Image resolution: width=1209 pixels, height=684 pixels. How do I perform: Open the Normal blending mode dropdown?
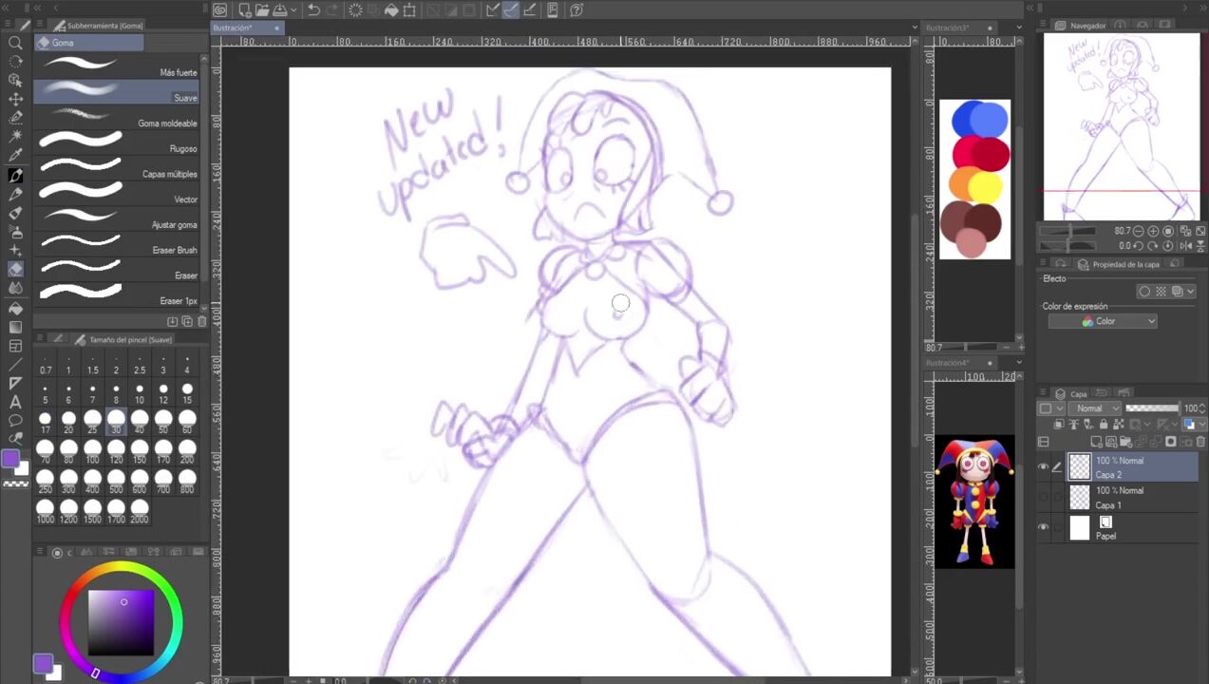pos(1095,408)
